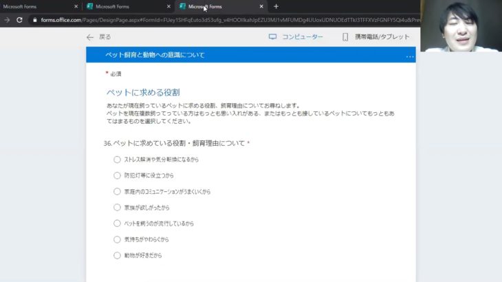Close the third Microsoft Forms tab

261,6
